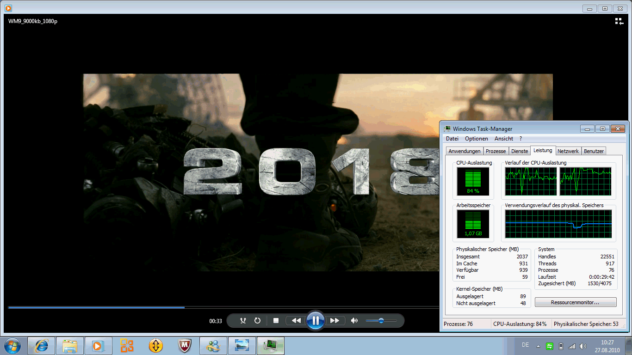Click the Im Cache value 931
The width and height of the screenshot is (632, 355).
pos(524,263)
